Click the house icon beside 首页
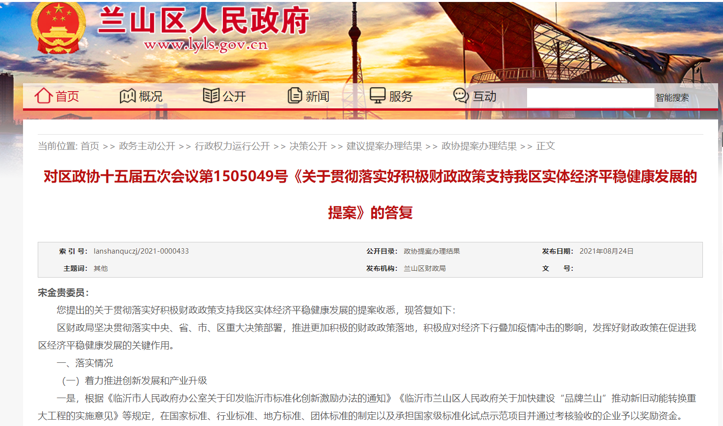This screenshot has width=723, height=426. coord(43,95)
